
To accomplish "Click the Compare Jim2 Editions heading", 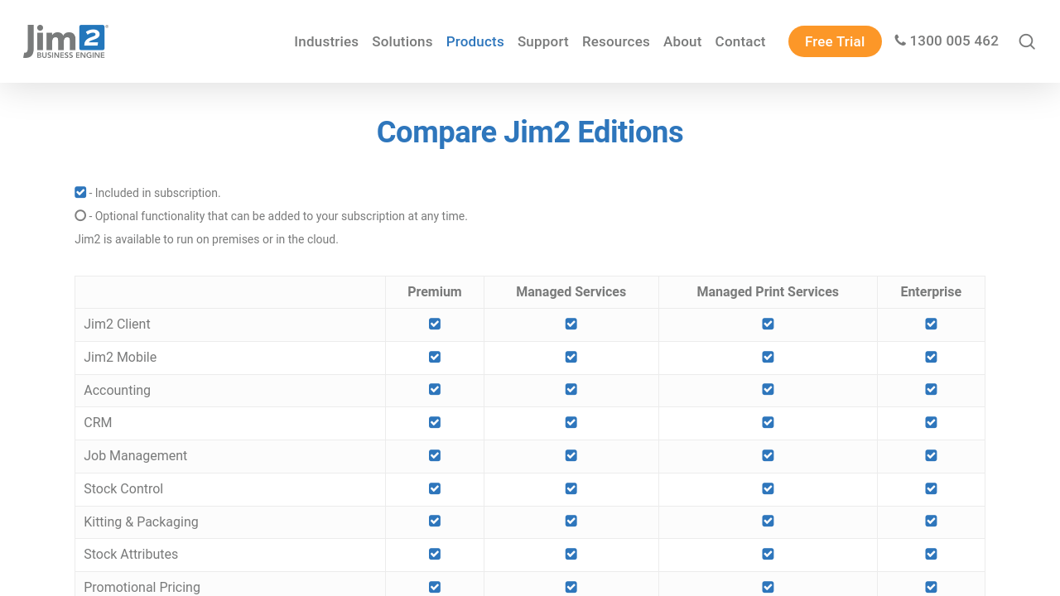I will (x=530, y=132).
